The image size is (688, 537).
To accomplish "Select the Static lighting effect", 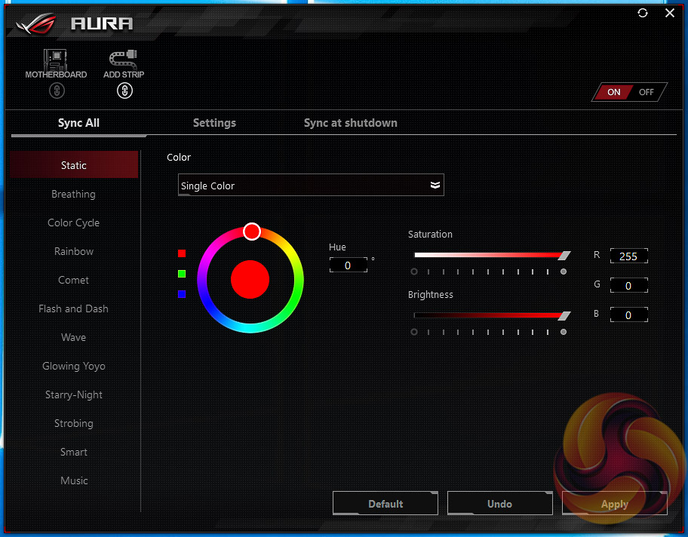I will (74, 165).
